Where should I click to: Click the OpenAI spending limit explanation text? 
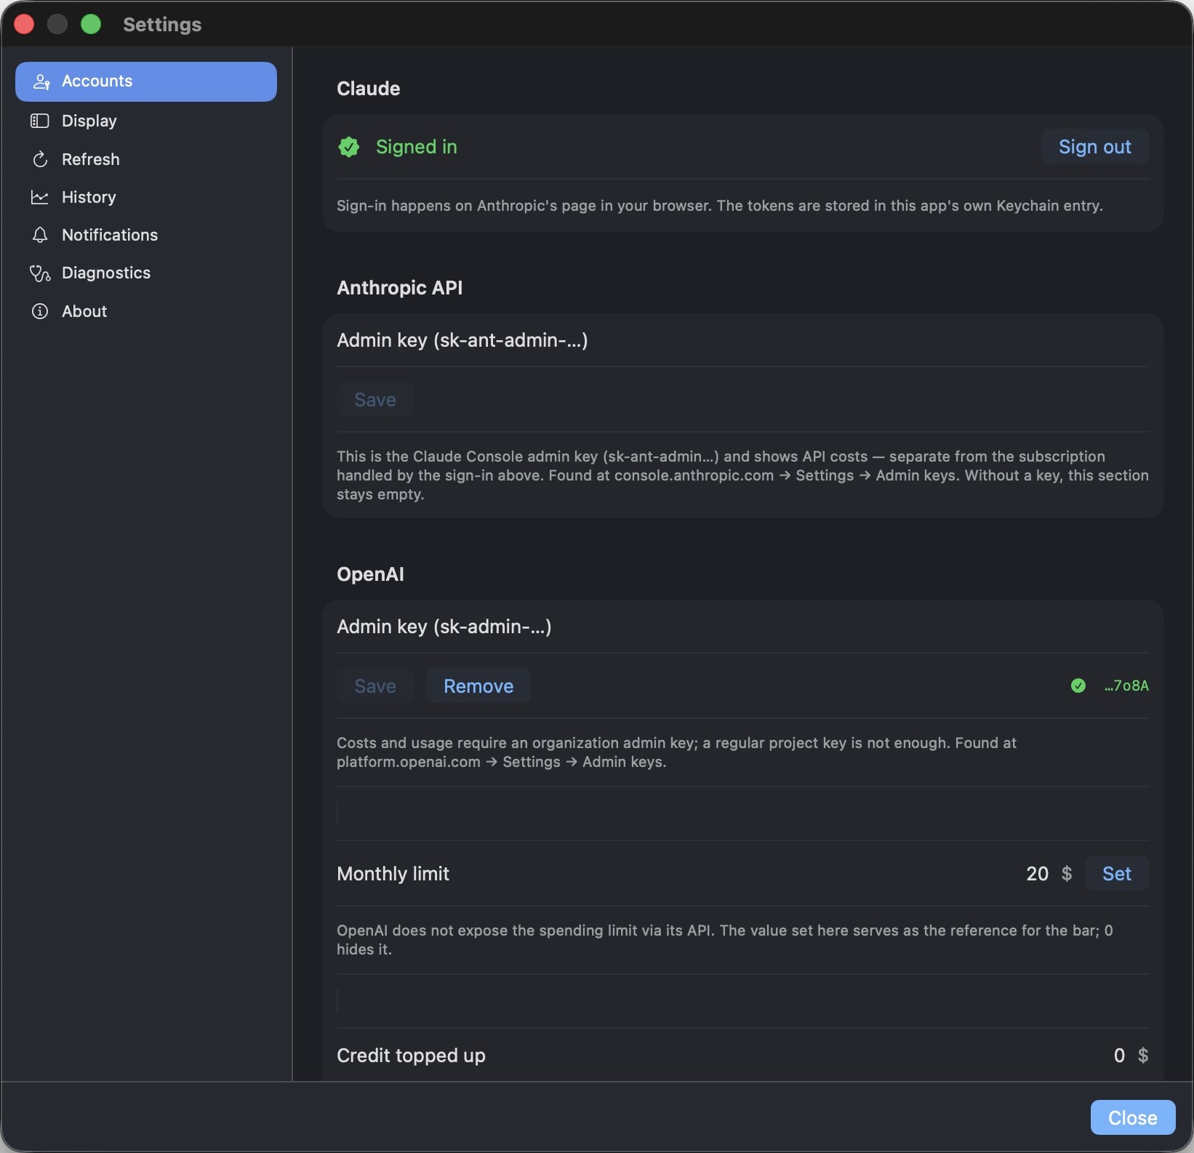725,940
